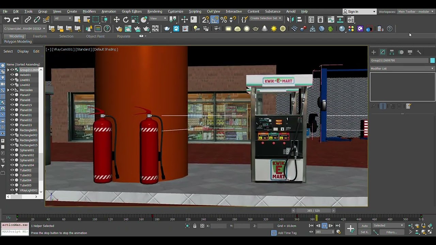Open the project path C:\Users dropdown
This screenshot has width=436, height=245.
25,29
